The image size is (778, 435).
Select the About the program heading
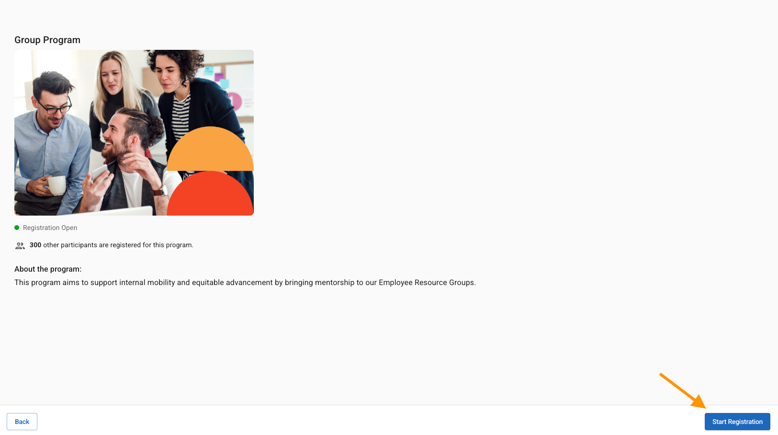pyautogui.click(x=48, y=269)
